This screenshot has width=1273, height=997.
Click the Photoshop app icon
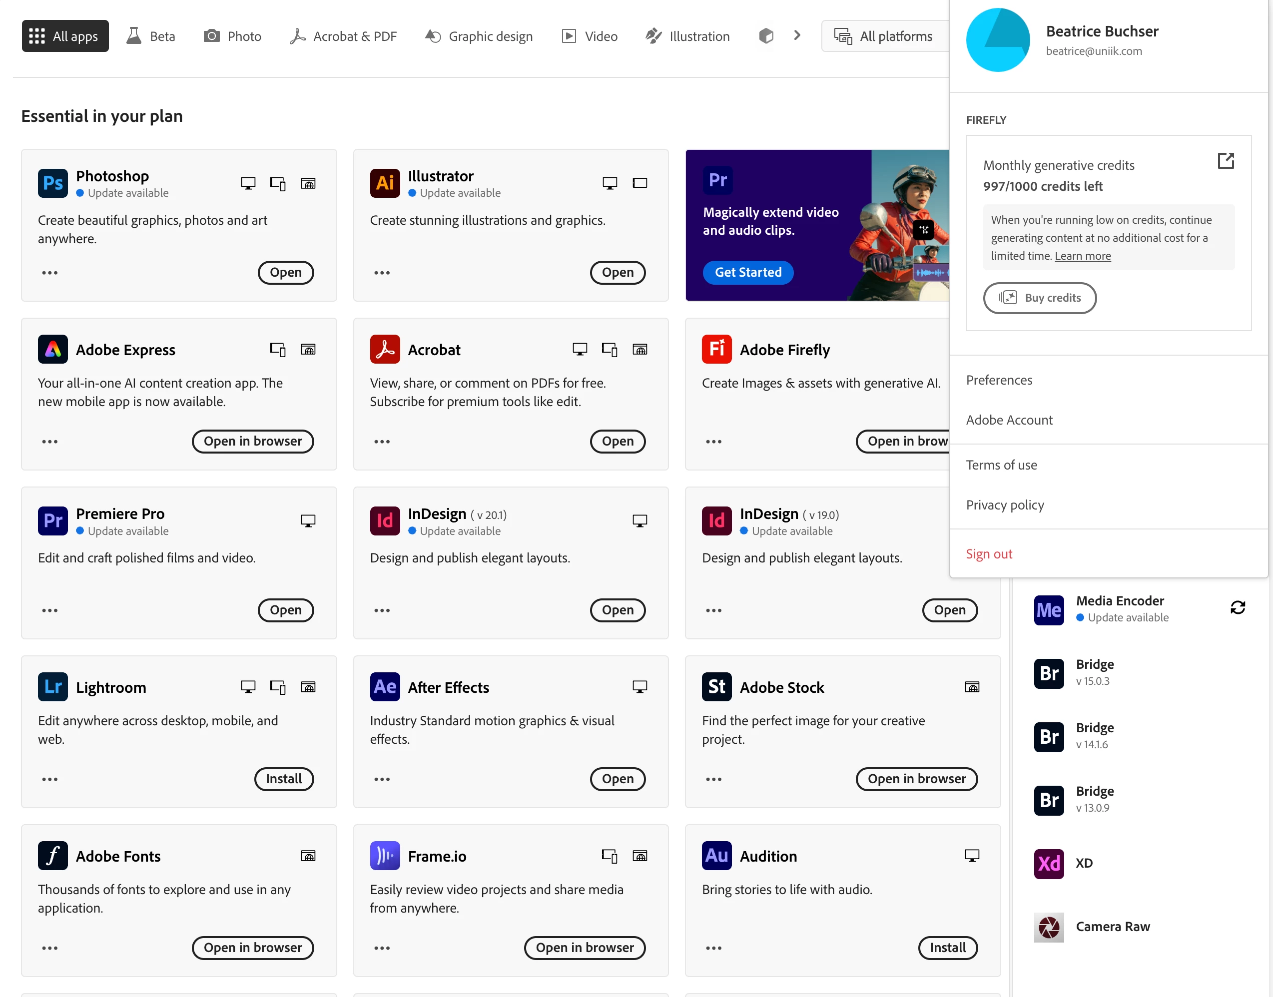click(x=52, y=183)
